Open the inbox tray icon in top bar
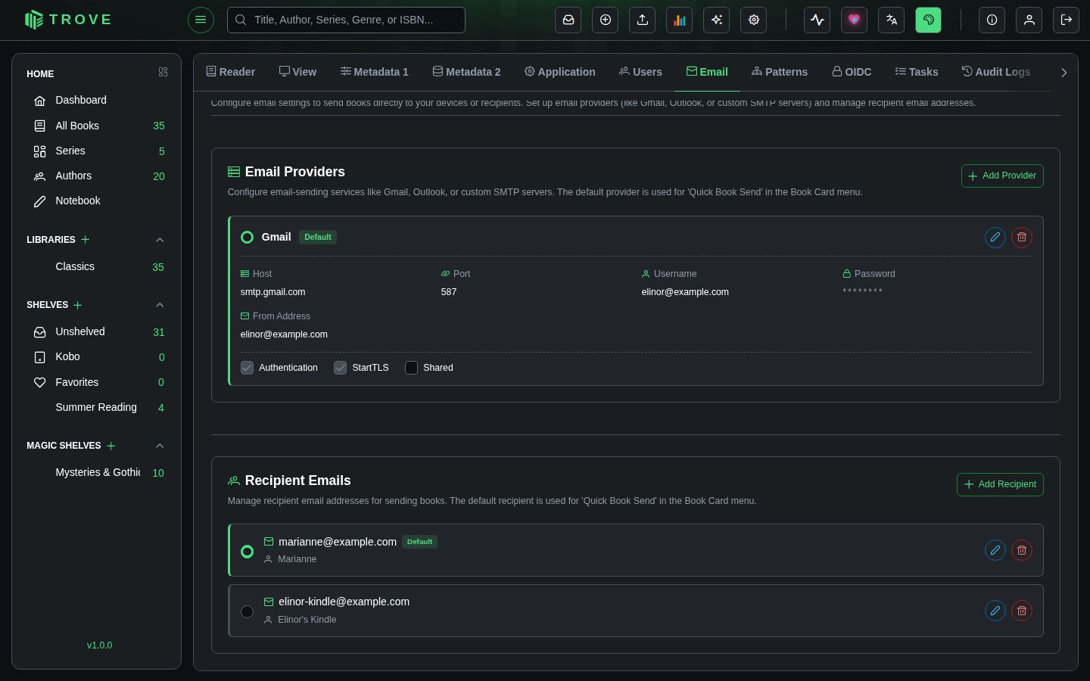 [568, 20]
